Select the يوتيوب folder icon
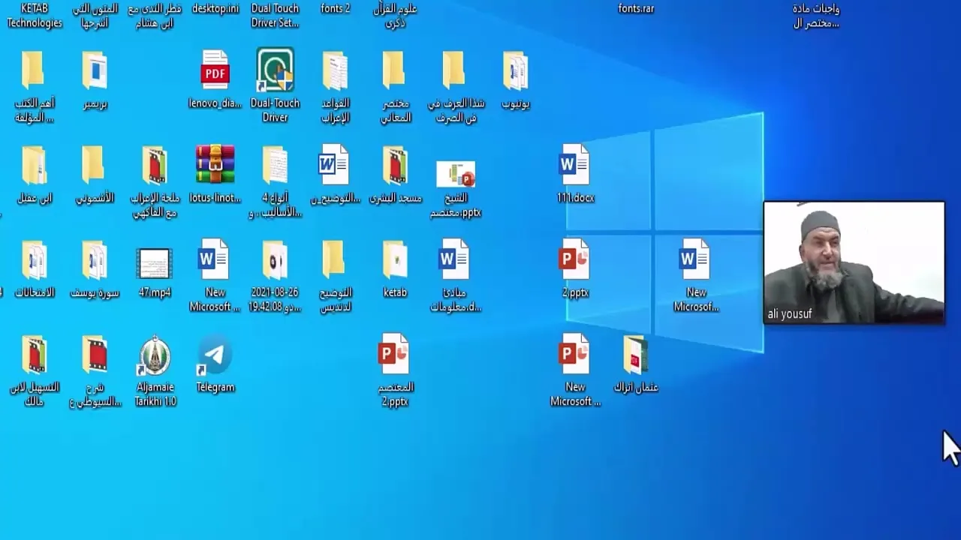The width and height of the screenshot is (961, 540). pos(515,71)
